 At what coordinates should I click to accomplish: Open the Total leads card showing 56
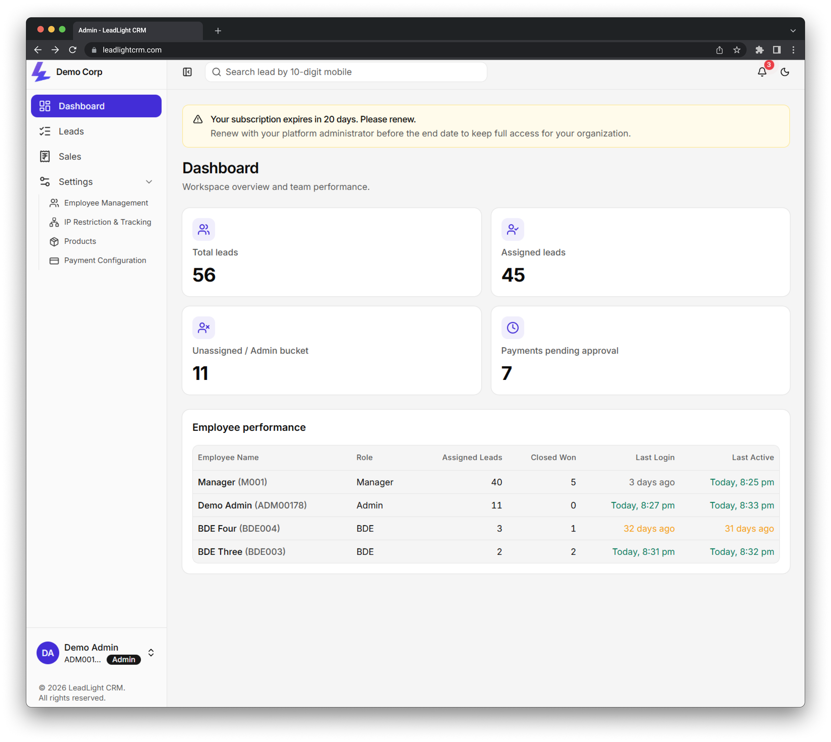(331, 252)
